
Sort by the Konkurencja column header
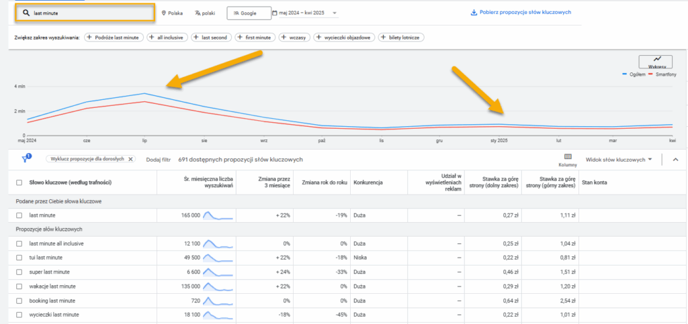click(x=368, y=182)
